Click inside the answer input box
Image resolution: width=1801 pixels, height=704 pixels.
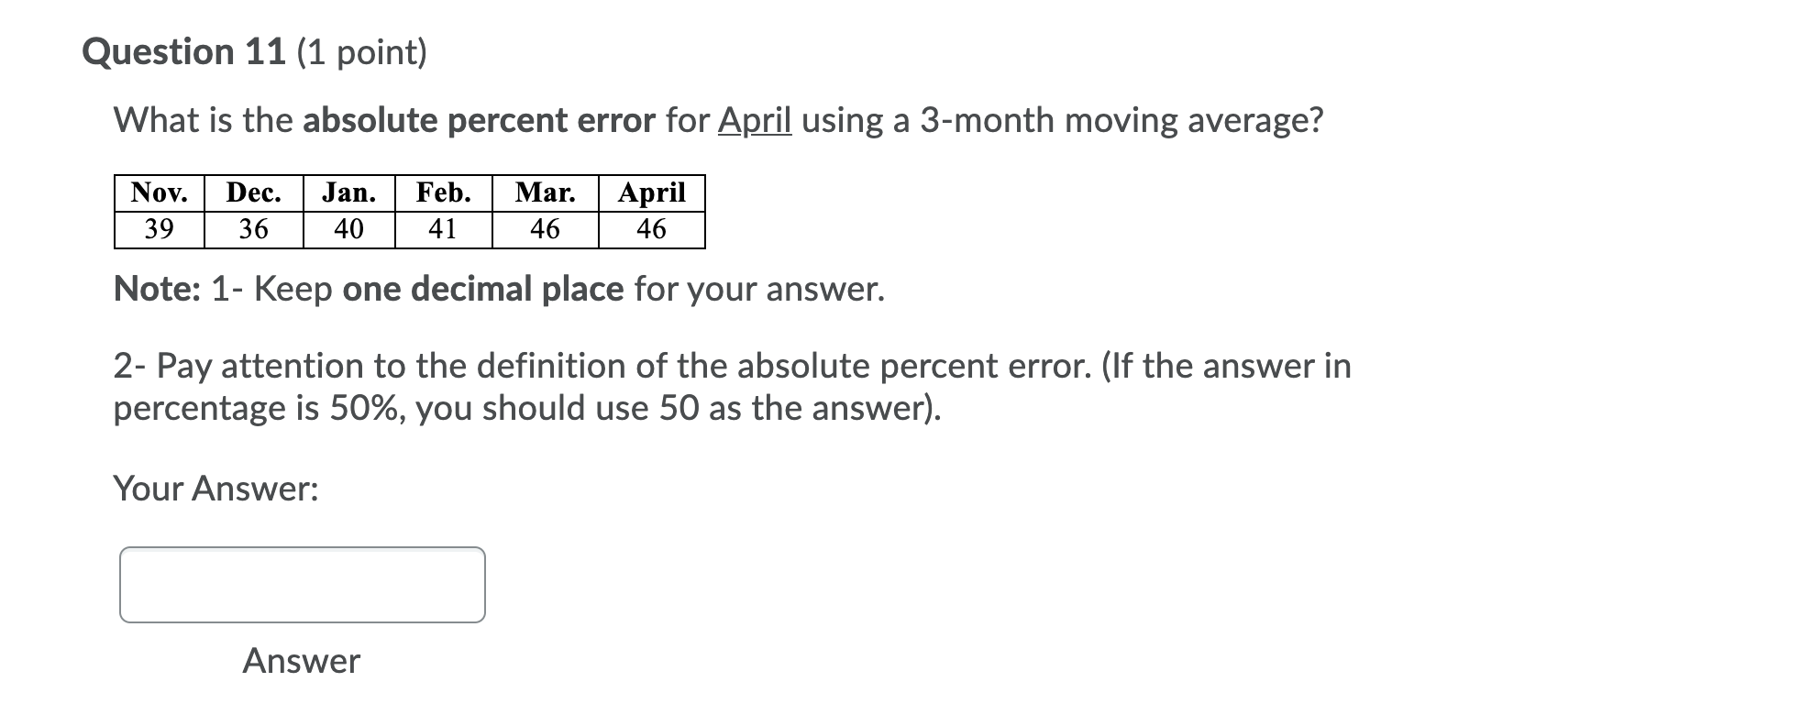(303, 584)
